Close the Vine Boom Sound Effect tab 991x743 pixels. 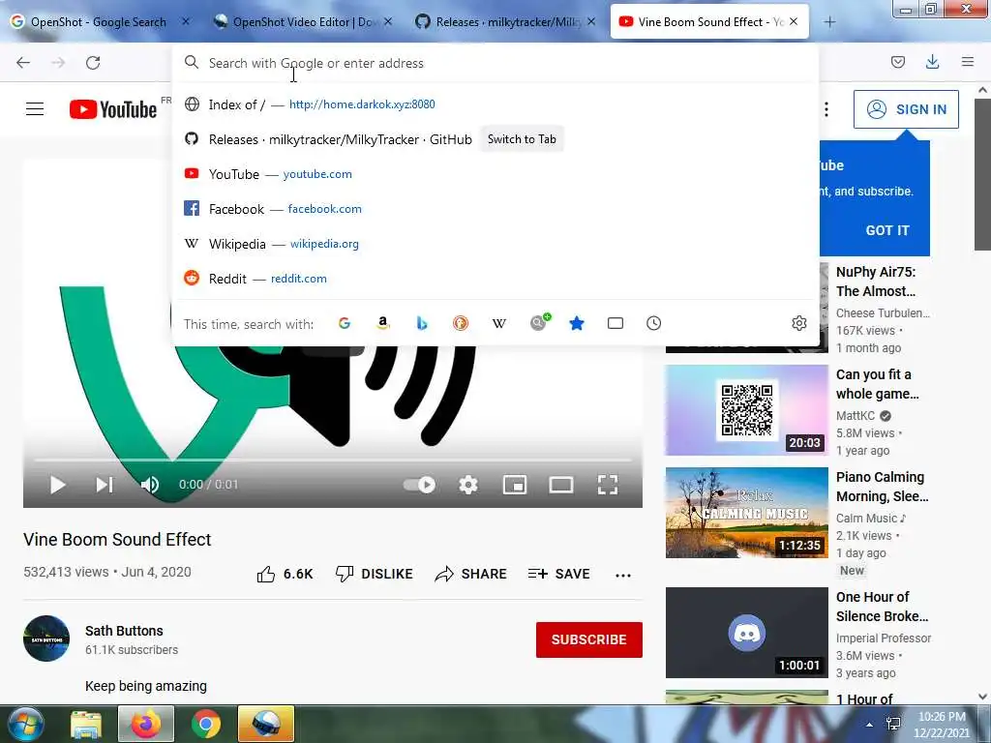tap(794, 21)
